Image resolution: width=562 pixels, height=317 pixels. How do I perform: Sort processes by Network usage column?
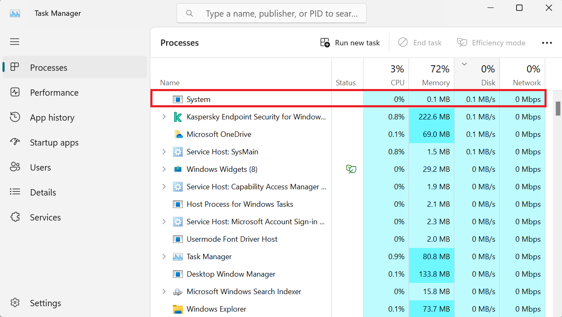click(522, 74)
